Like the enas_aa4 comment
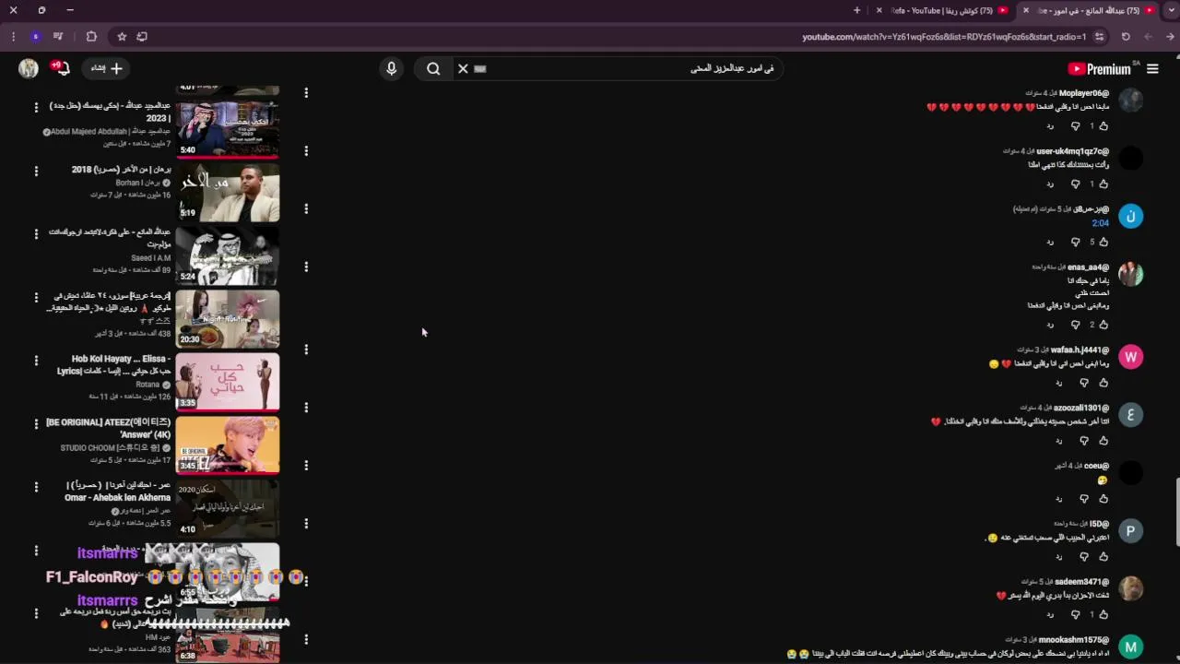 click(x=1103, y=325)
